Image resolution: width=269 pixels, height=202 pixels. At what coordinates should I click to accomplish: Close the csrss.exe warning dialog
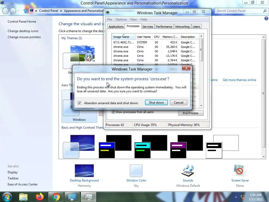tap(186, 68)
